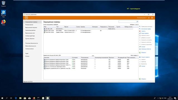This screenshot has height=100, width=178.
Task: Click the splitter handle between server and rules lists
Action: tap(93, 56)
